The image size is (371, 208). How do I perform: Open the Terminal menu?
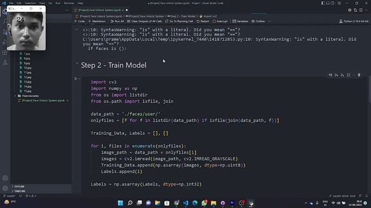[x=69, y=3]
